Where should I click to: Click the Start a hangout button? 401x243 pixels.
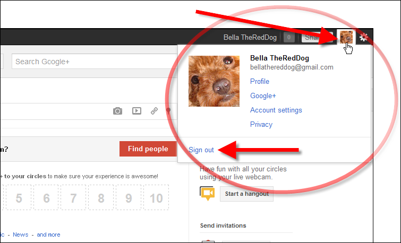click(246, 194)
